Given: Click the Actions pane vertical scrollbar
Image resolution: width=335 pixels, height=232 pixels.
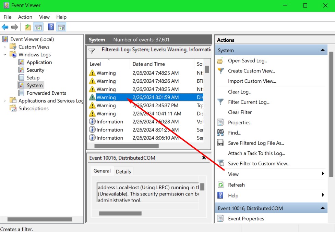Looking at the screenshot, I should (x=331, y=114).
